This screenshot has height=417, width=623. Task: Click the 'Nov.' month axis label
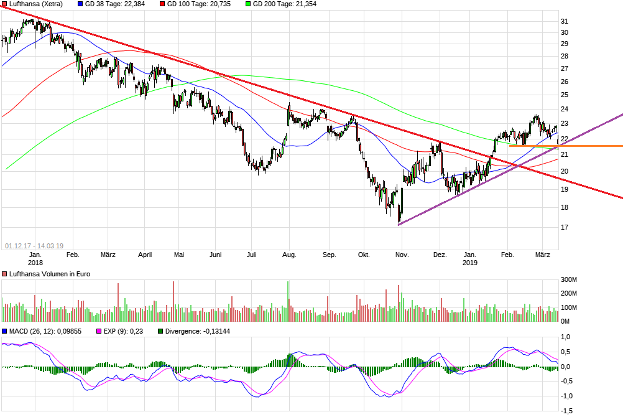coord(402,255)
